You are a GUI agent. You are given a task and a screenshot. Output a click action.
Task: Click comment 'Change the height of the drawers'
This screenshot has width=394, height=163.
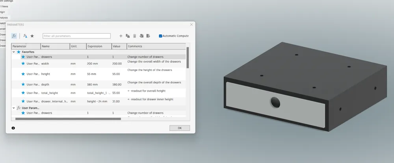[x=150, y=70]
